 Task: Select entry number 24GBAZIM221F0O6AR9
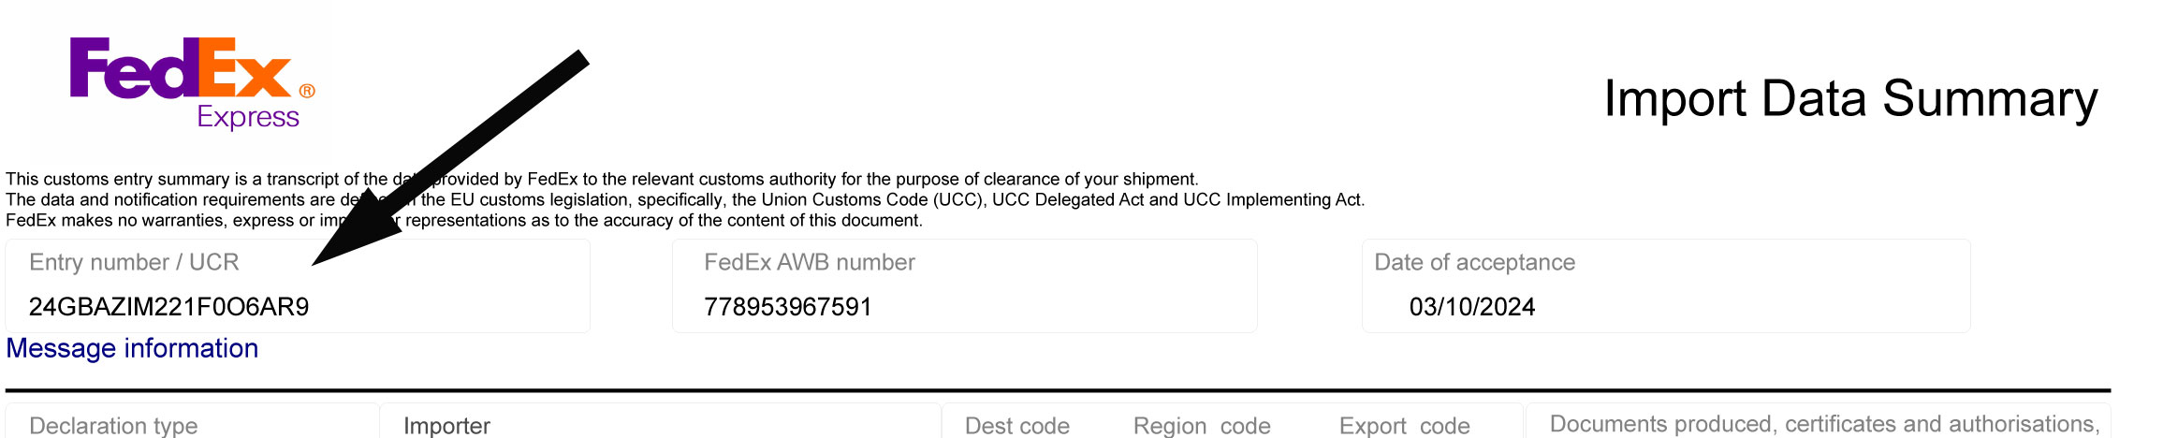click(168, 307)
